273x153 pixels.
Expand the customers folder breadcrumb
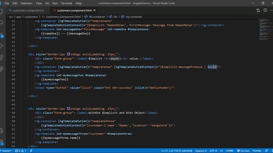tap(31, 17)
